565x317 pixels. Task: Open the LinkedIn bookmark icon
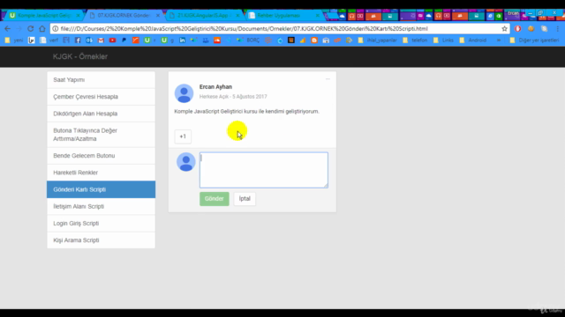point(183,41)
